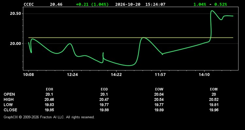Click the timestamp 15:24:07

point(155,4)
